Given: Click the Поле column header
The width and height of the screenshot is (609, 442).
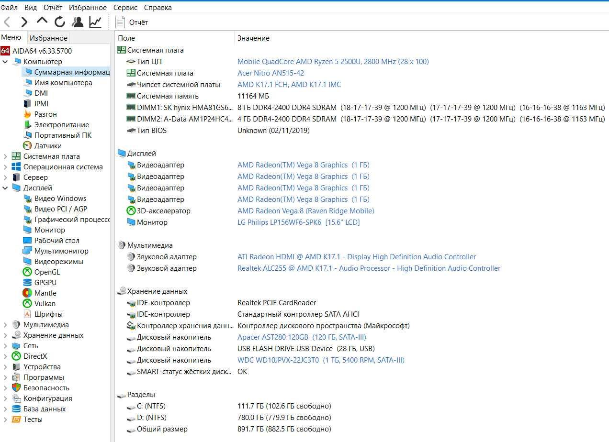Looking at the screenshot, I should coord(174,38).
